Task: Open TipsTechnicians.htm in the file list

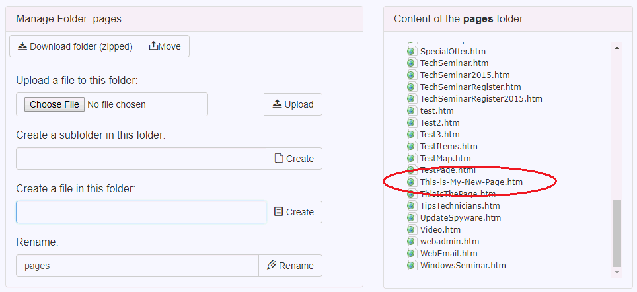Action: point(460,205)
